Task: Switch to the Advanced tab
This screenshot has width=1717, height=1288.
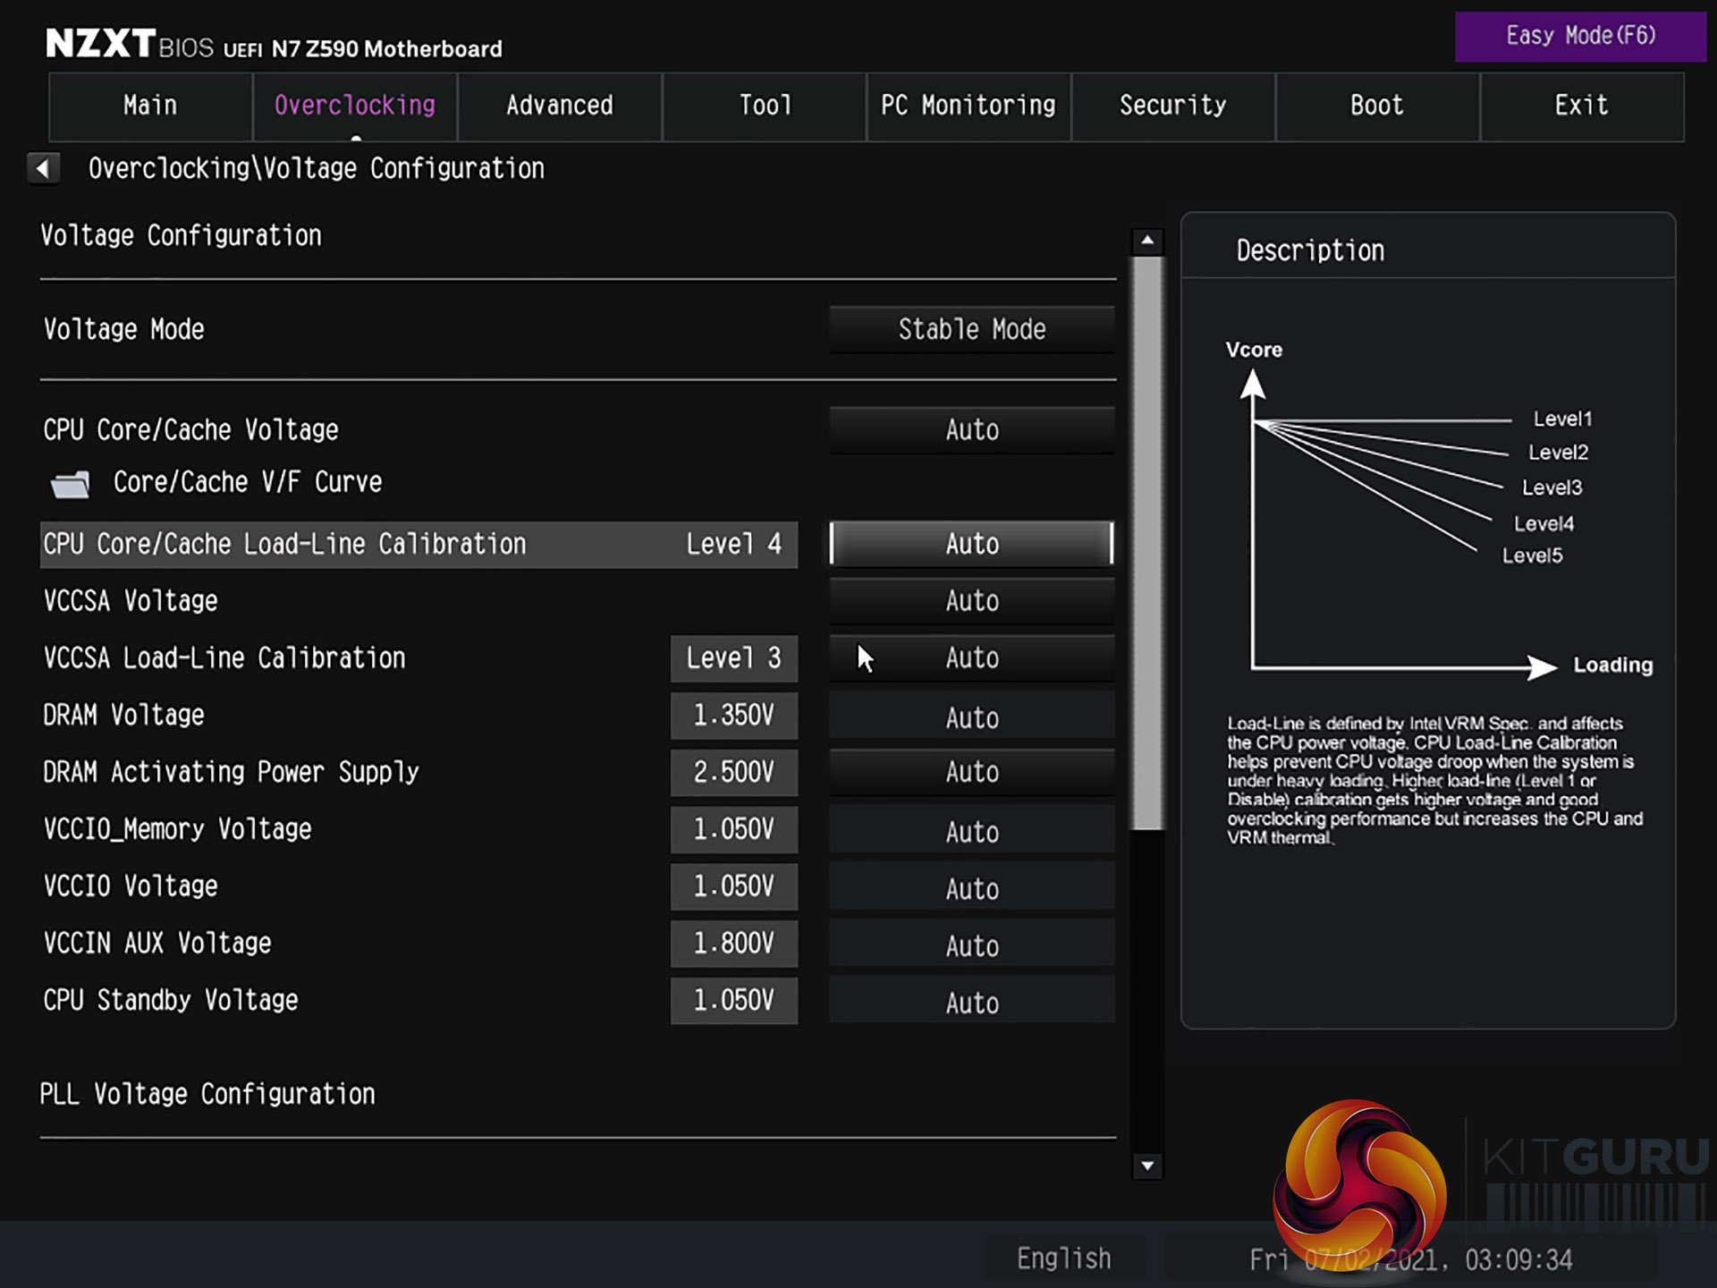Action: click(560, 106)
